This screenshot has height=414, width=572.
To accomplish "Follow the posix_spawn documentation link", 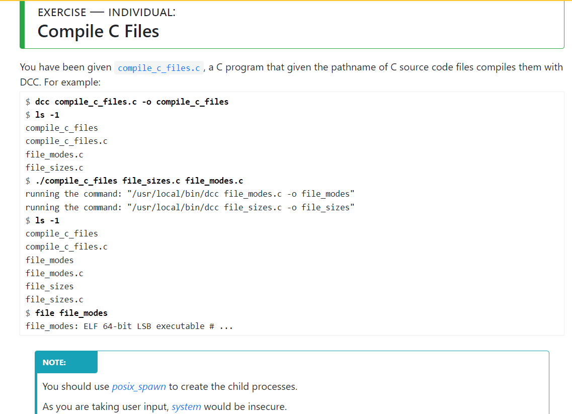I will click(x=139, y=386).
